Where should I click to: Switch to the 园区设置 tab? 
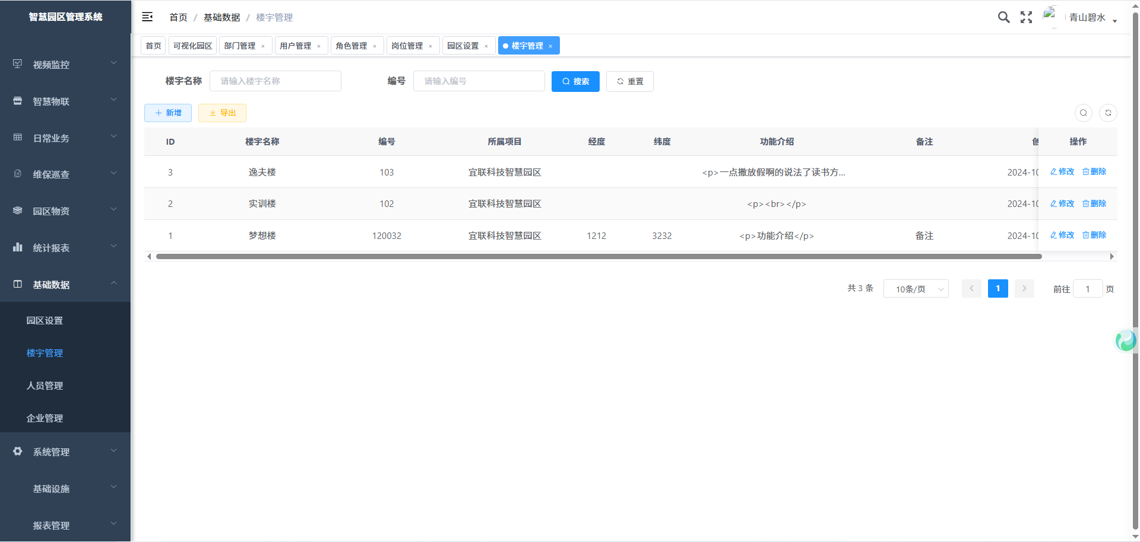463,46
